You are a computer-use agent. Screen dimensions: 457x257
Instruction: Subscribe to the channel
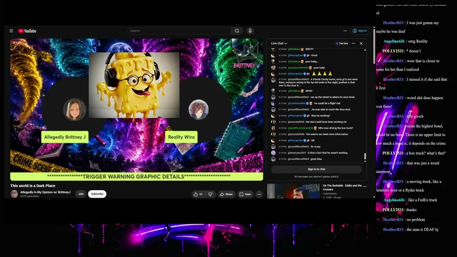pos(97,194)
